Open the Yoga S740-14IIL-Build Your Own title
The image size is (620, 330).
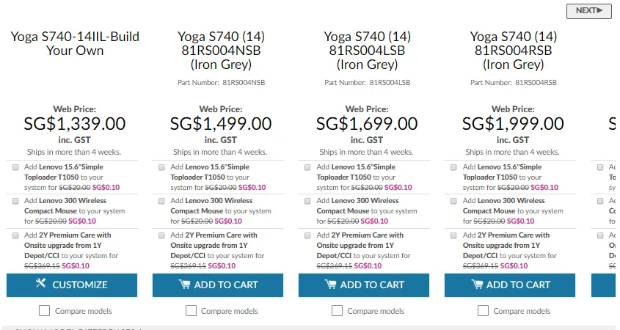75,43
